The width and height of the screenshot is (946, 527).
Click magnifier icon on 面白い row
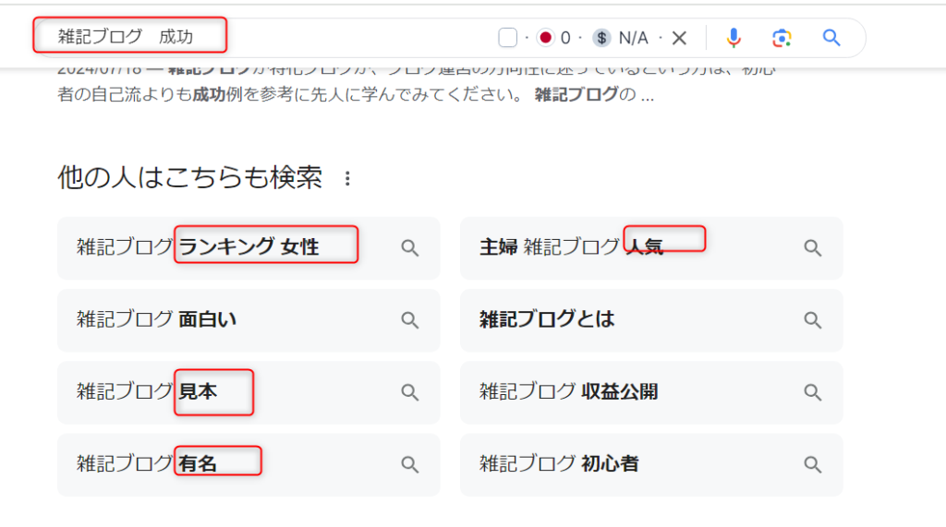409,320
